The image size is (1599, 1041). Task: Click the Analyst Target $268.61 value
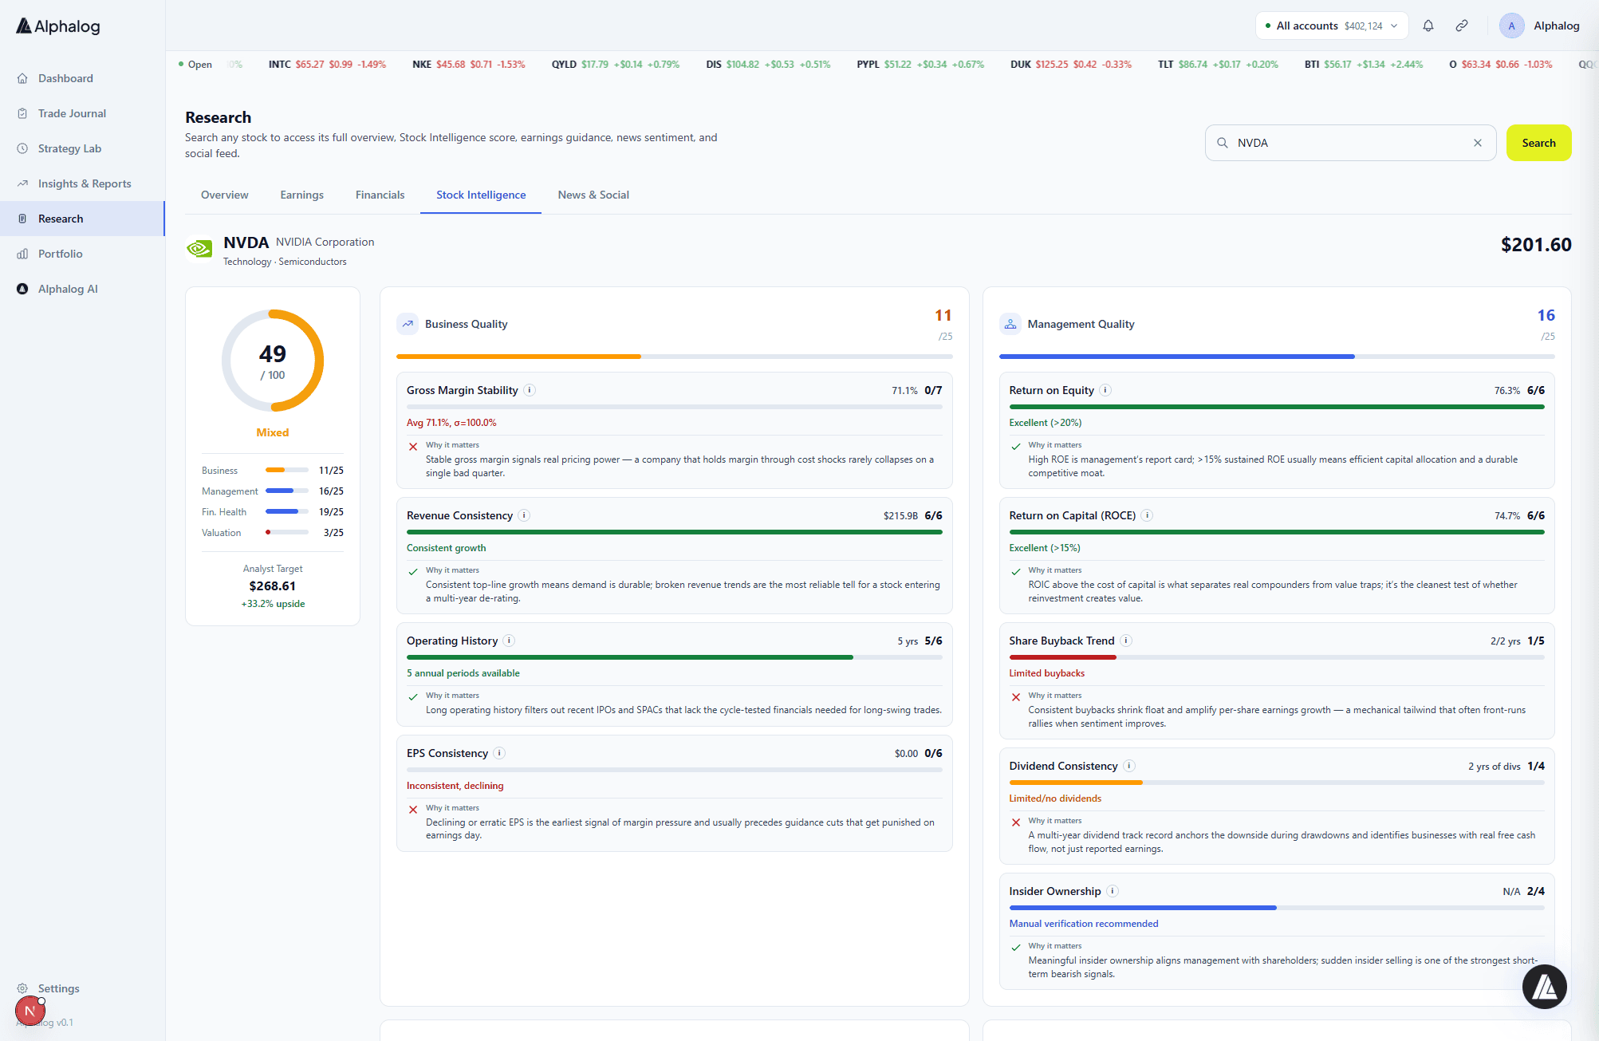(x=273, y=586)
